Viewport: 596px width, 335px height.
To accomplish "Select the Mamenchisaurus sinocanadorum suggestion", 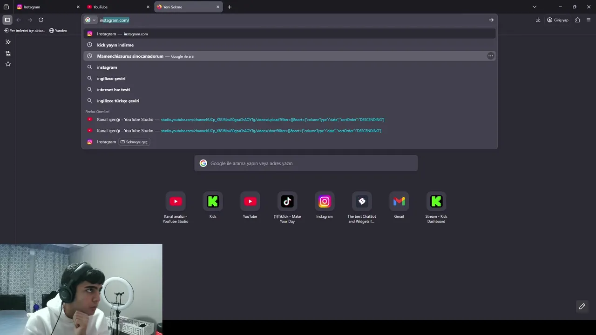I will click(x=289, y=56).
